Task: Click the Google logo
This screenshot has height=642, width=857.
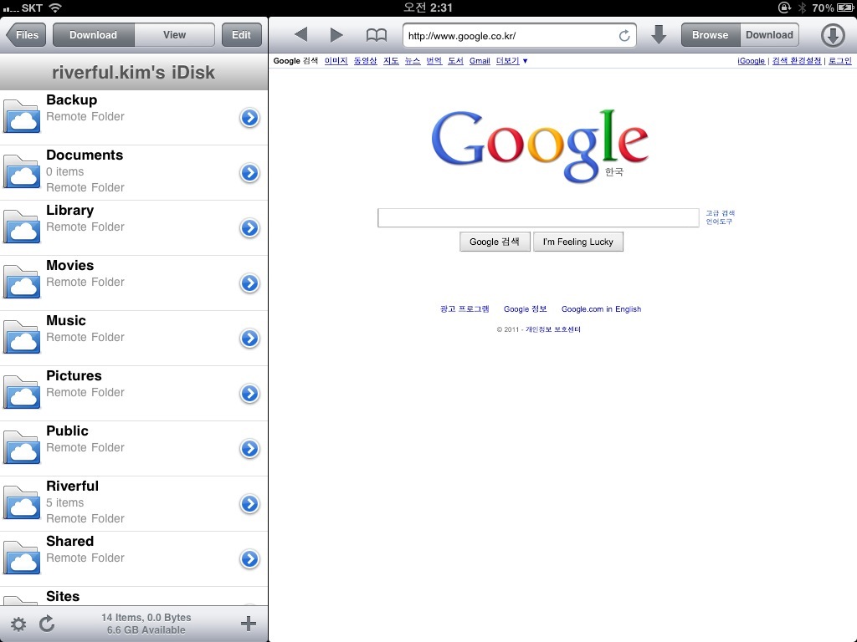Action: (540, 145)
